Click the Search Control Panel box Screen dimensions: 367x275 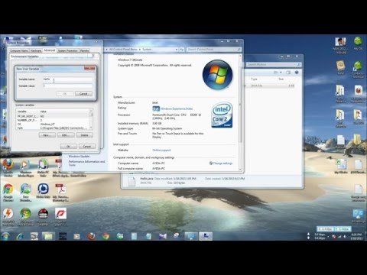pyautogui.click(x=213, y=50)
